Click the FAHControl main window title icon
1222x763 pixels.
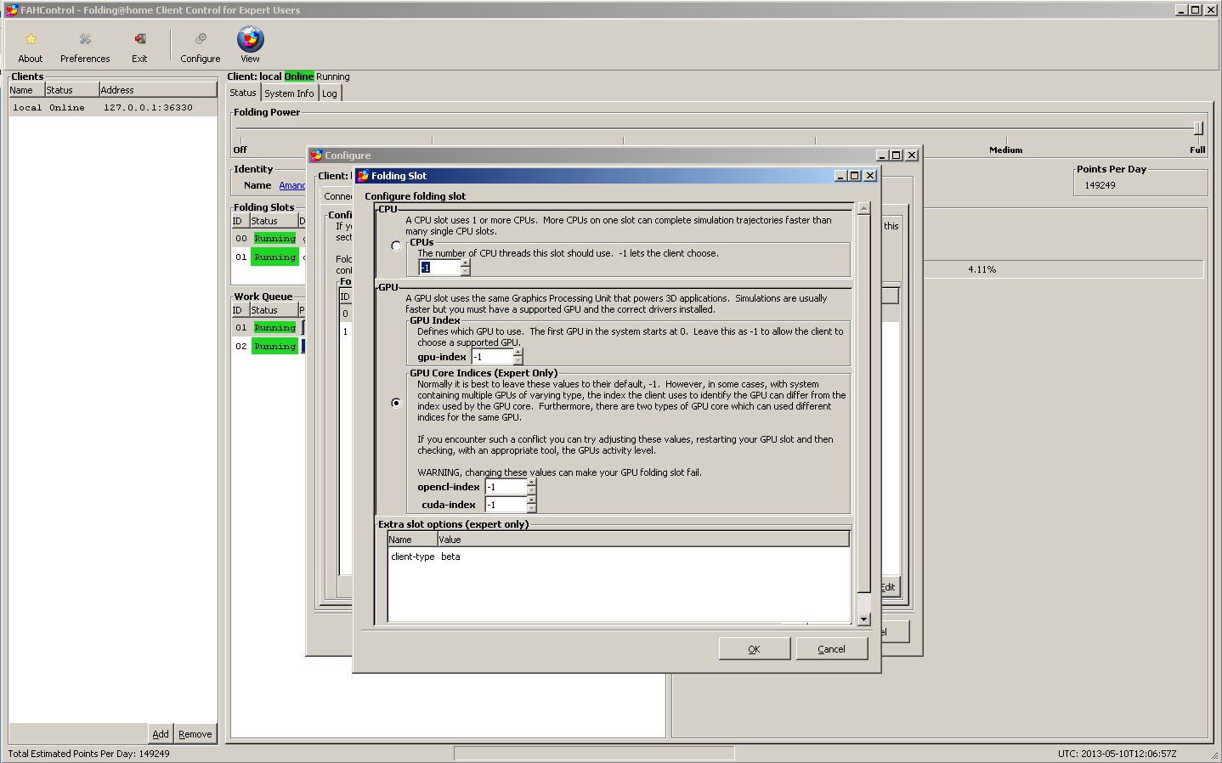coord(11,10)
